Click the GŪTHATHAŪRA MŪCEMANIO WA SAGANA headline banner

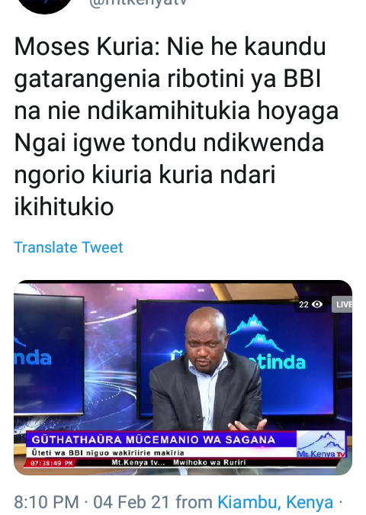point(153,439)
